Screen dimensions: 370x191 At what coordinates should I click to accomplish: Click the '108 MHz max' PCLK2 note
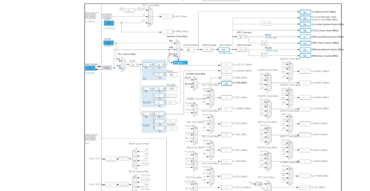click(x=272, y=51)
